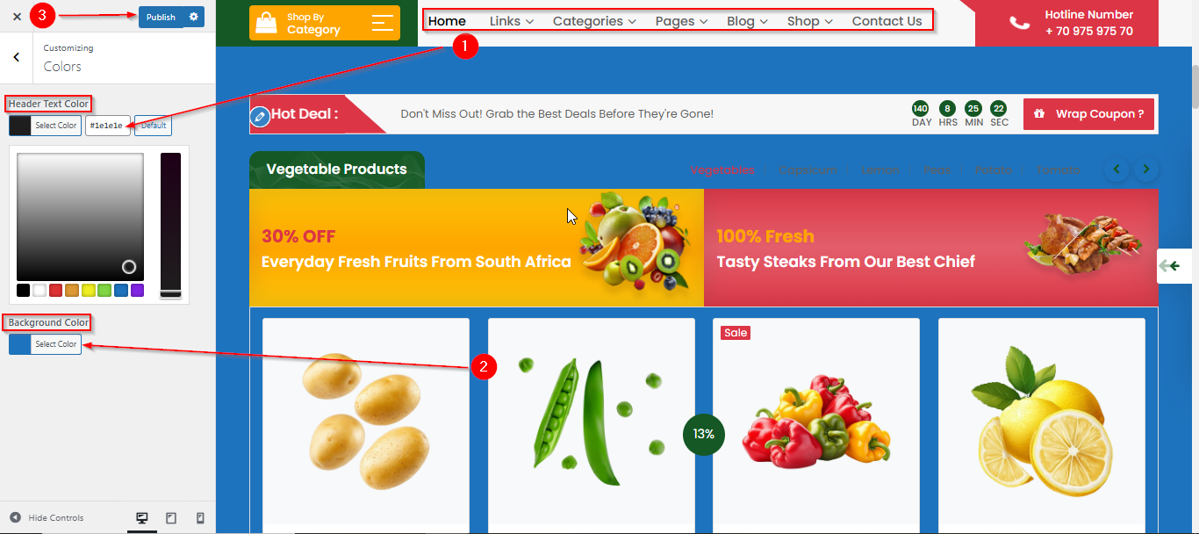
Task: Click the next arrow in the product carousel
Action: (1146, 170)
